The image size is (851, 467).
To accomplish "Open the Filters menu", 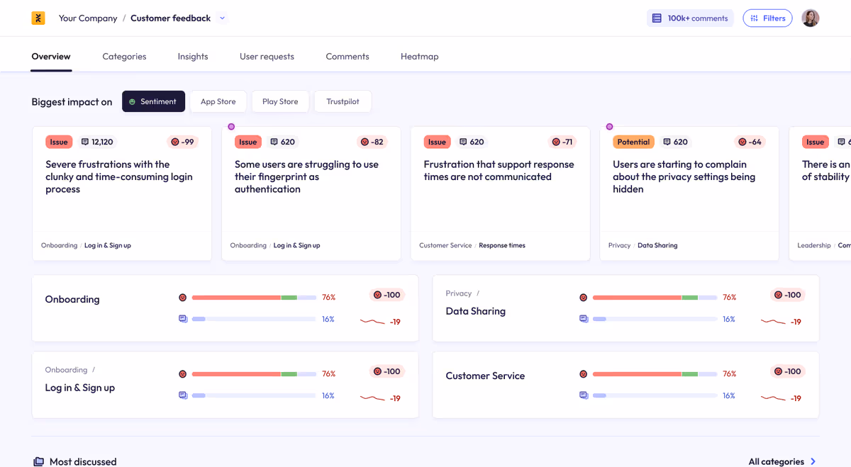I will pos(767,18).
